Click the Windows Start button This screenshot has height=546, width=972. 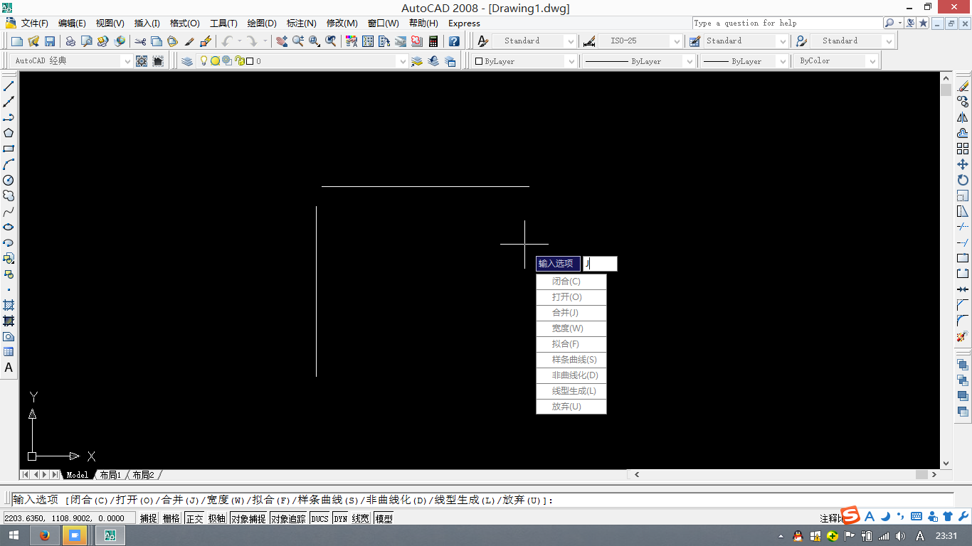point(14,535)
